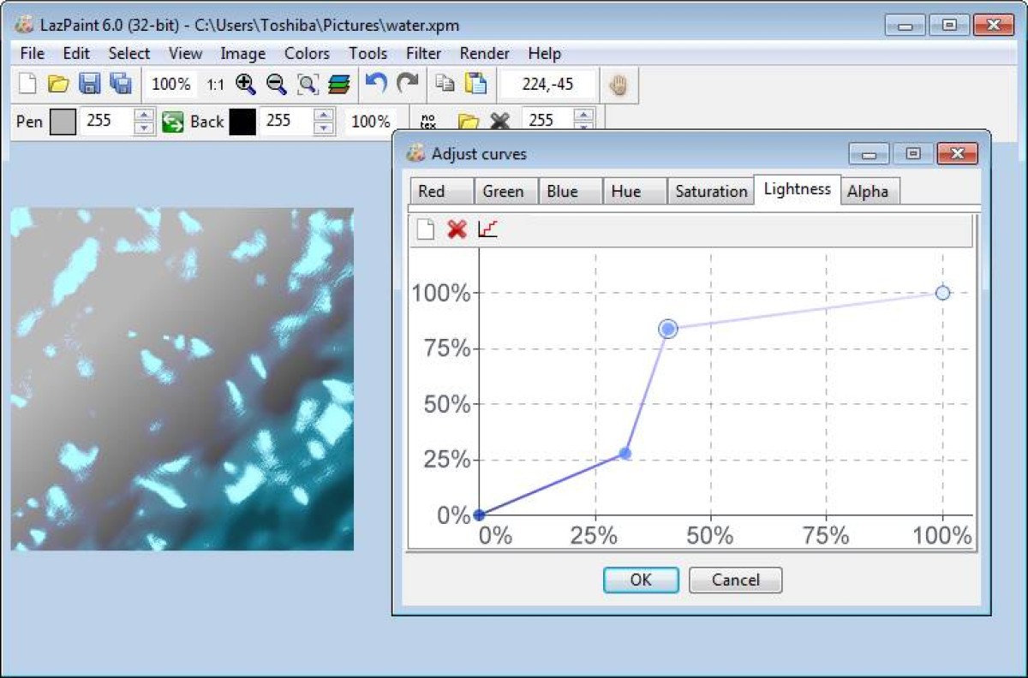The image size is (1028, 678).
Task: Click the gray Pen color swatch
Action: pos(63,122)
